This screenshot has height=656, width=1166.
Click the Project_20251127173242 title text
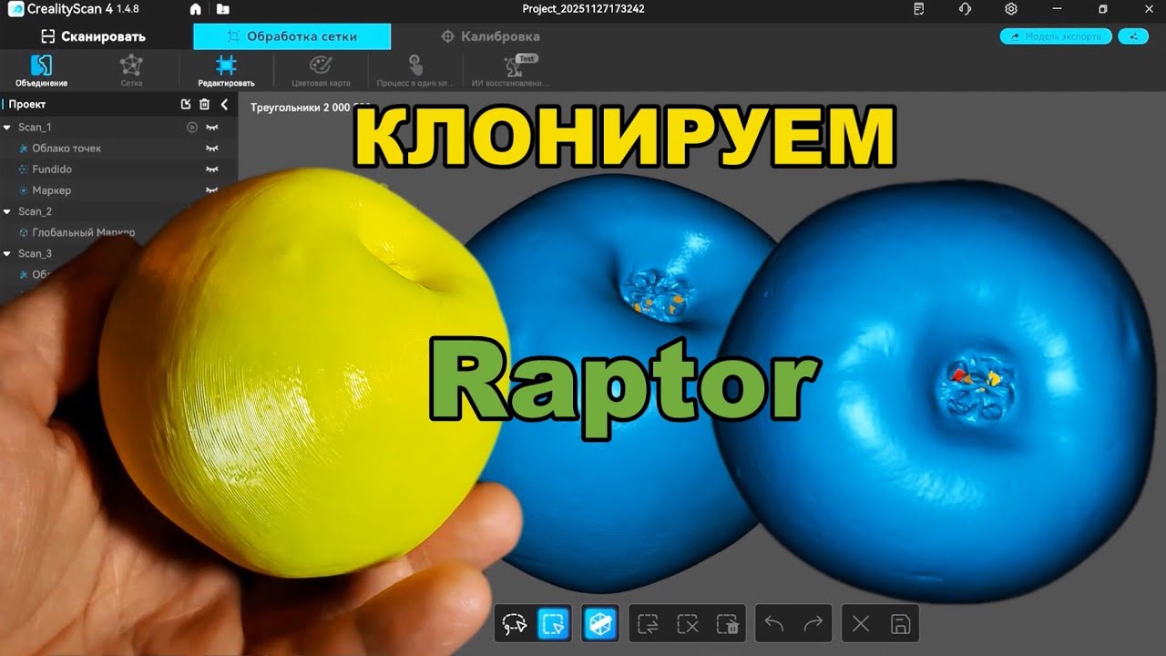[x=583, y=9]
